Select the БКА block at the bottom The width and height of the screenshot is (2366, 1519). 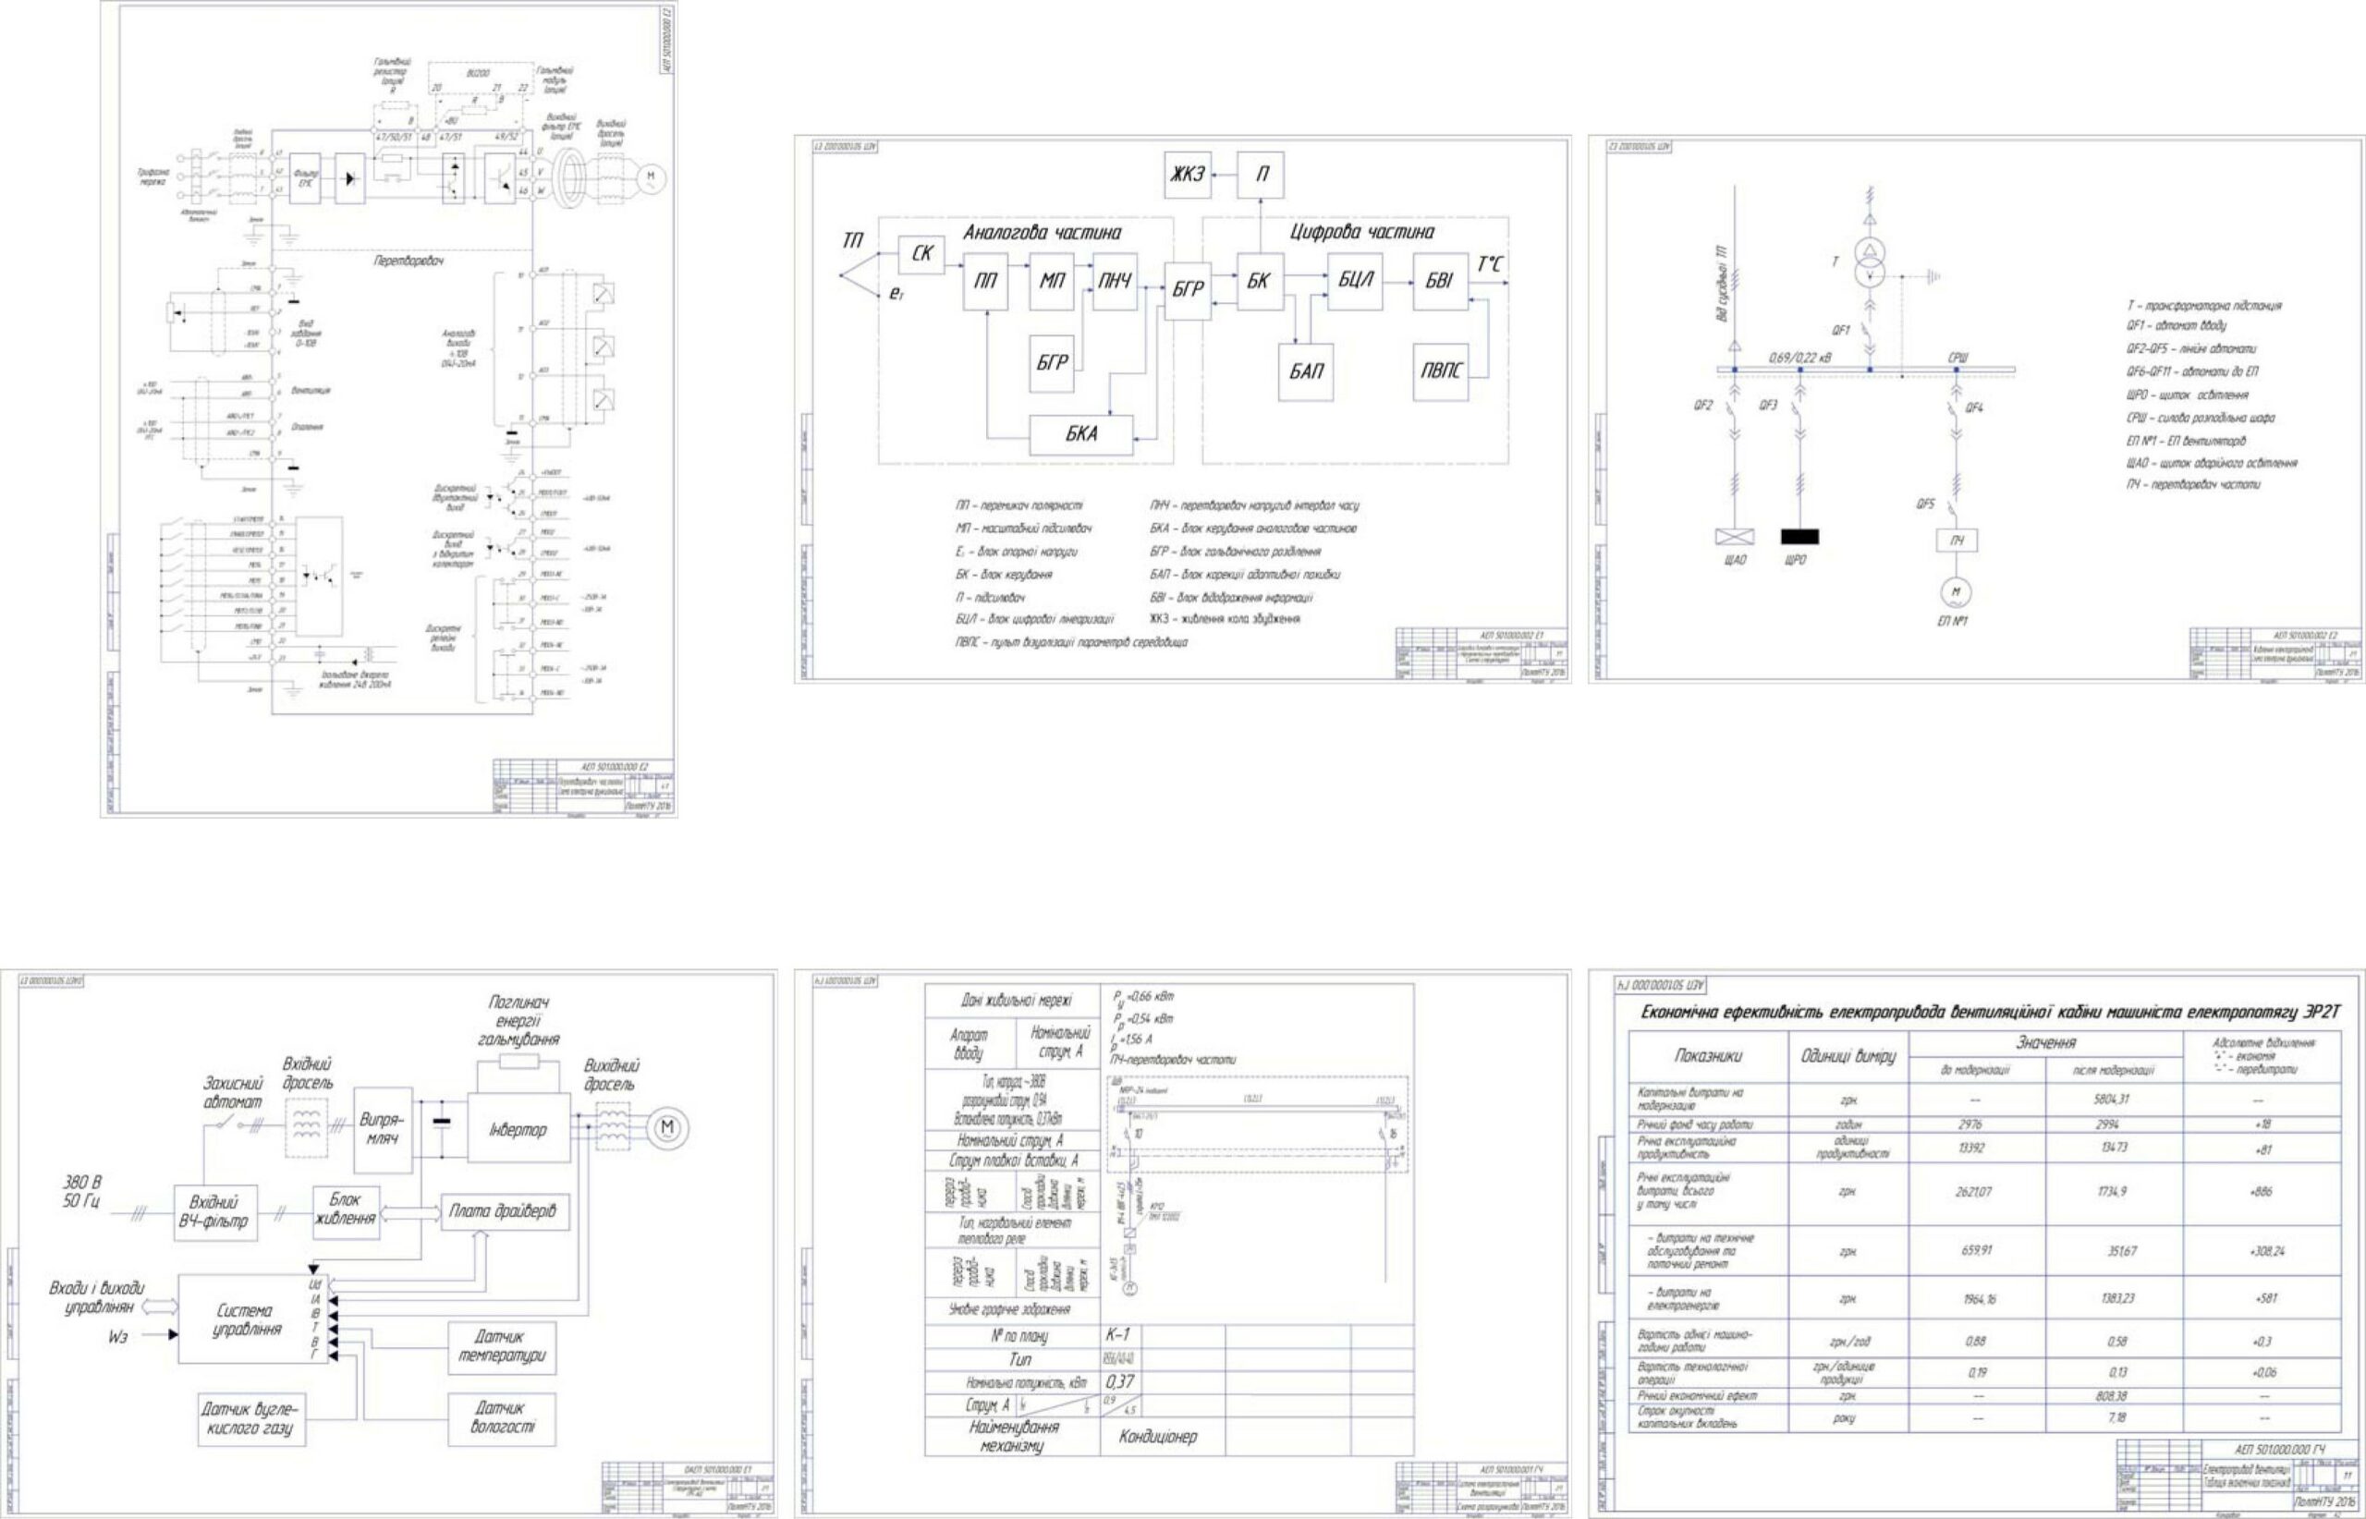point(1081,434)
